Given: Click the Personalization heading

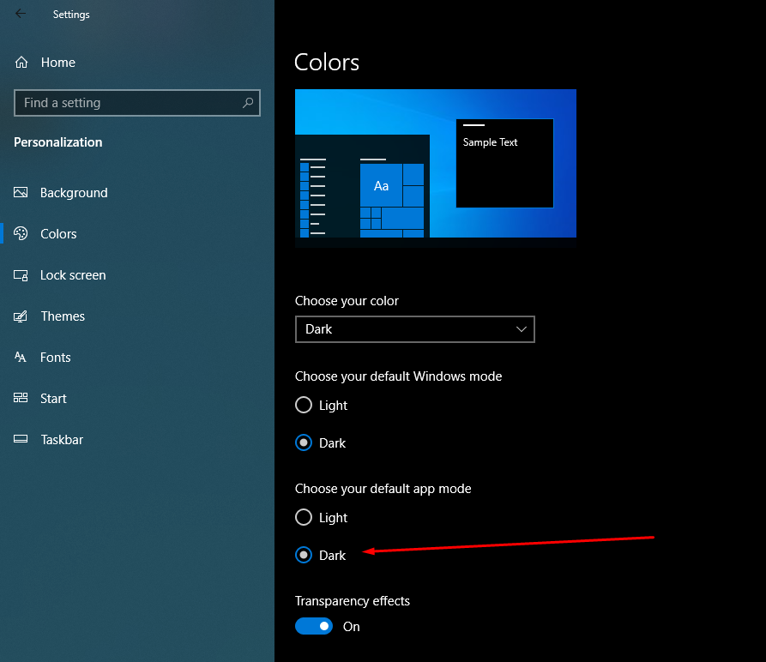Looking at the screenshot, I should (57, 142).
